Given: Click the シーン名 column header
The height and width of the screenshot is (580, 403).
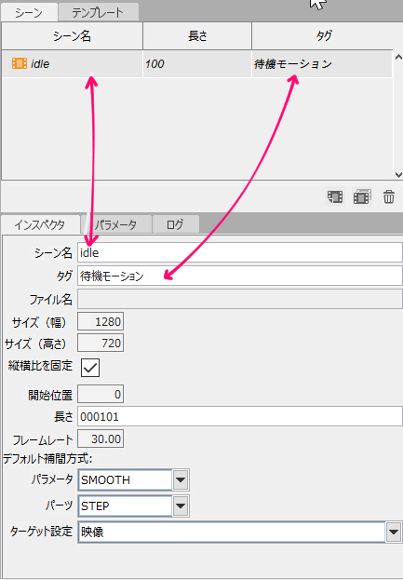Looking at the screenshot, I should (x=72, y=36).
